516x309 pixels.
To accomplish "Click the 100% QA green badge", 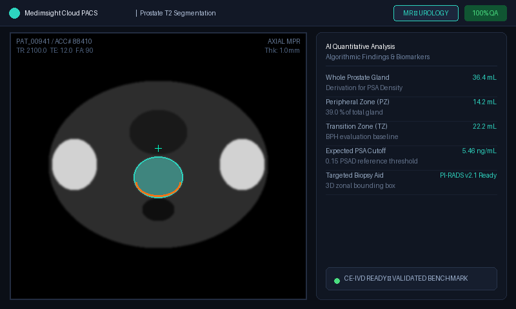I will [x=486, y=13].
